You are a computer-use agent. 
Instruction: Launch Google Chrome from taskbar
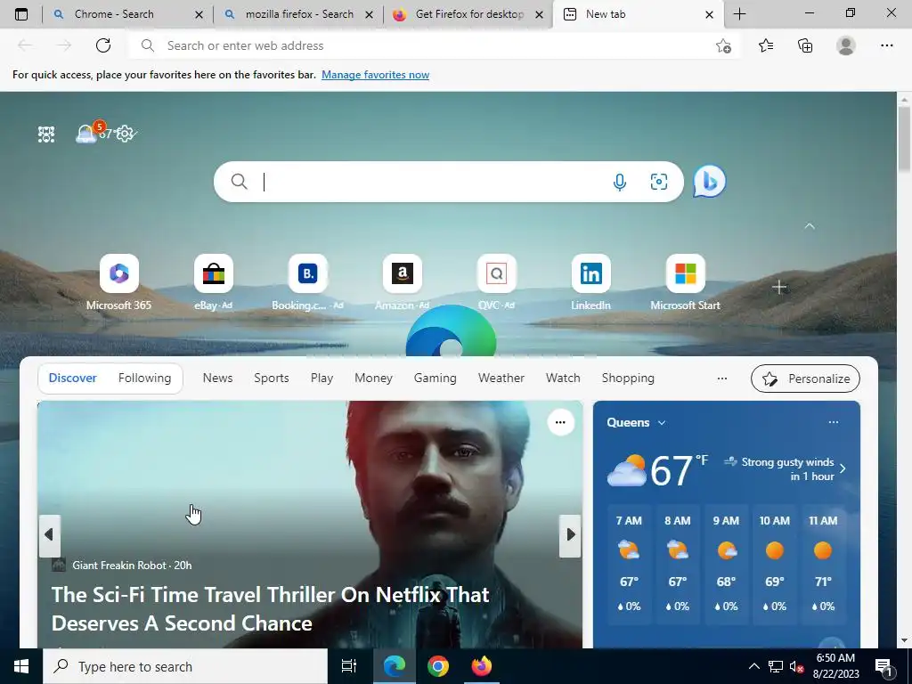(x=438, y=666)
